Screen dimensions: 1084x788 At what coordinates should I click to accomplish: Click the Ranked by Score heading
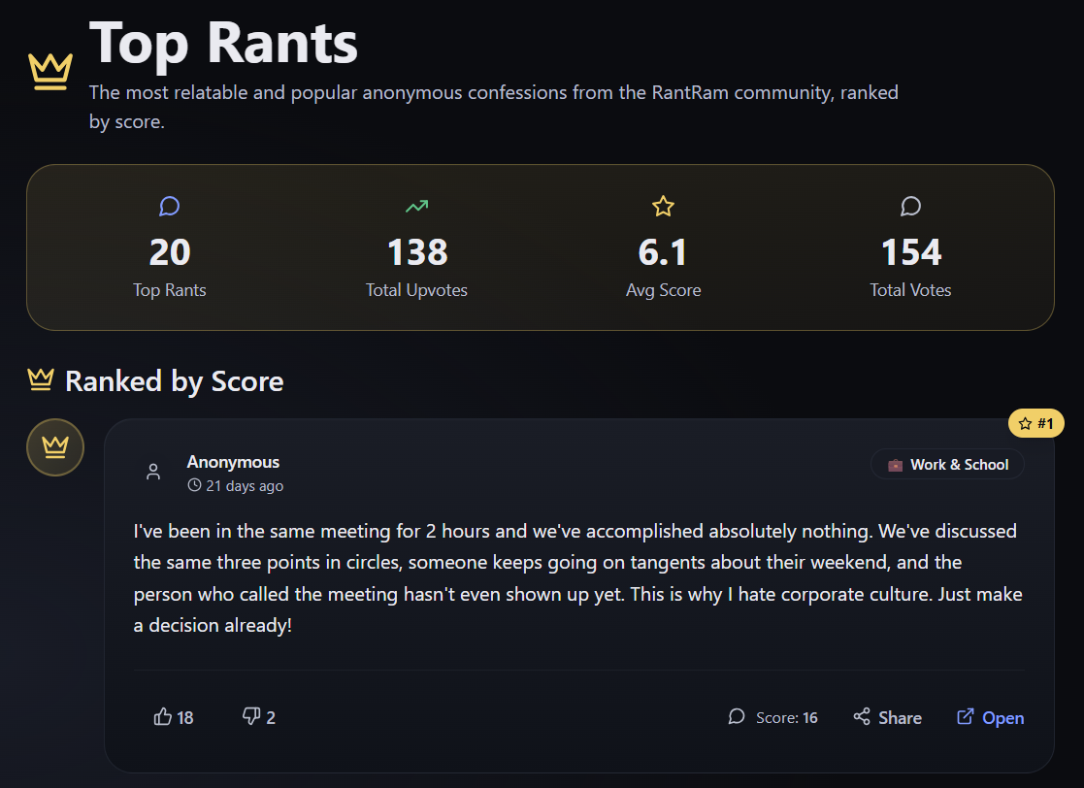[175, 381]
